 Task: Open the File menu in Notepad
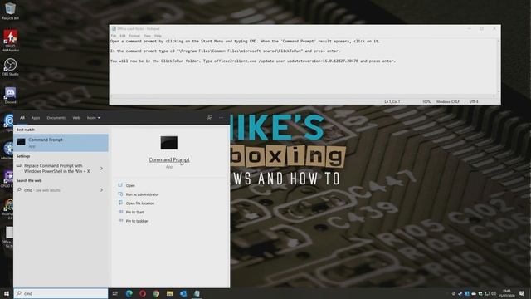coord(114,36)
